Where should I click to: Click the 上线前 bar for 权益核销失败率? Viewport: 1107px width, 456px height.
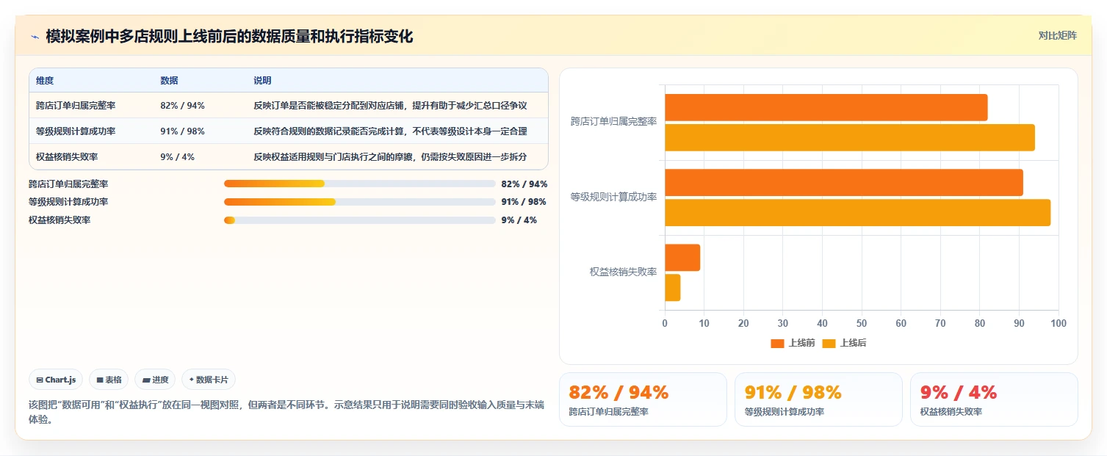coord(682,258)
